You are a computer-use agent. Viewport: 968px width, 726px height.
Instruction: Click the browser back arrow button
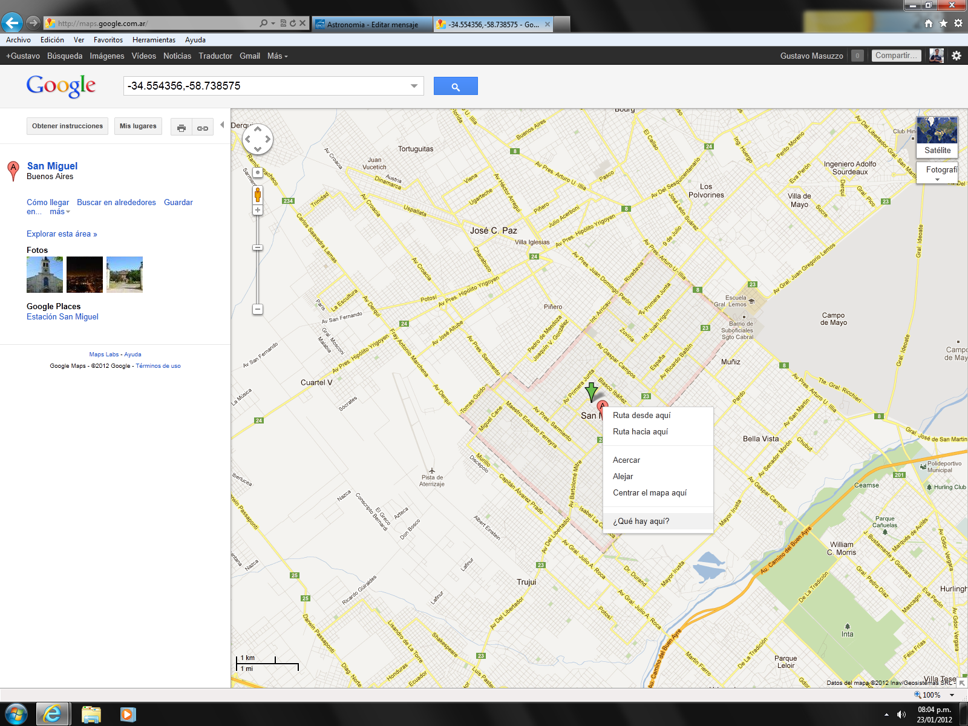(12, 23)
